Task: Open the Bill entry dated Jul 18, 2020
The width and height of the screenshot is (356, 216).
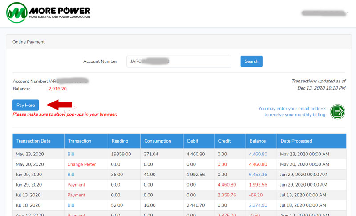Action: click(x=71, y=205)
